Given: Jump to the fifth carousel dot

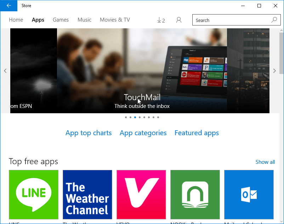Looking at the screenshot, I should point(144,117).
